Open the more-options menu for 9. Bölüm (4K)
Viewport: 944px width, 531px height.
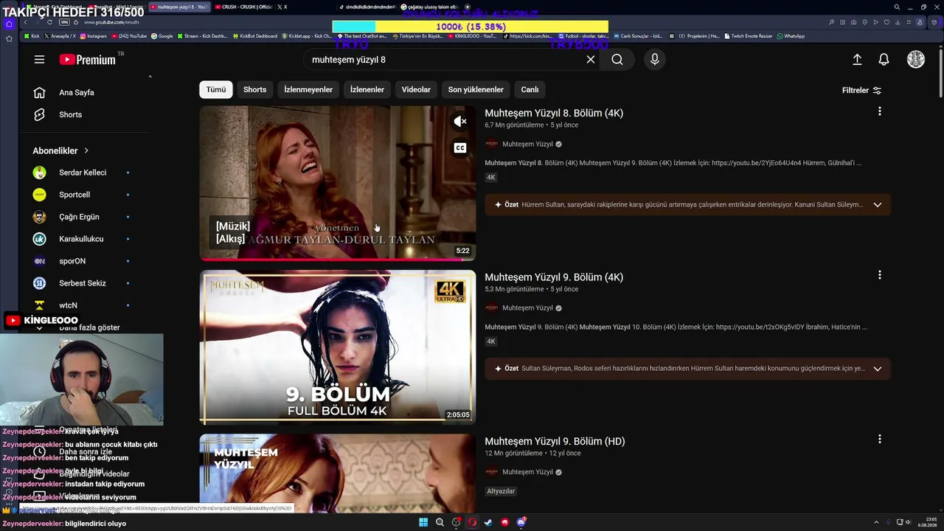[x=879, y=275]
